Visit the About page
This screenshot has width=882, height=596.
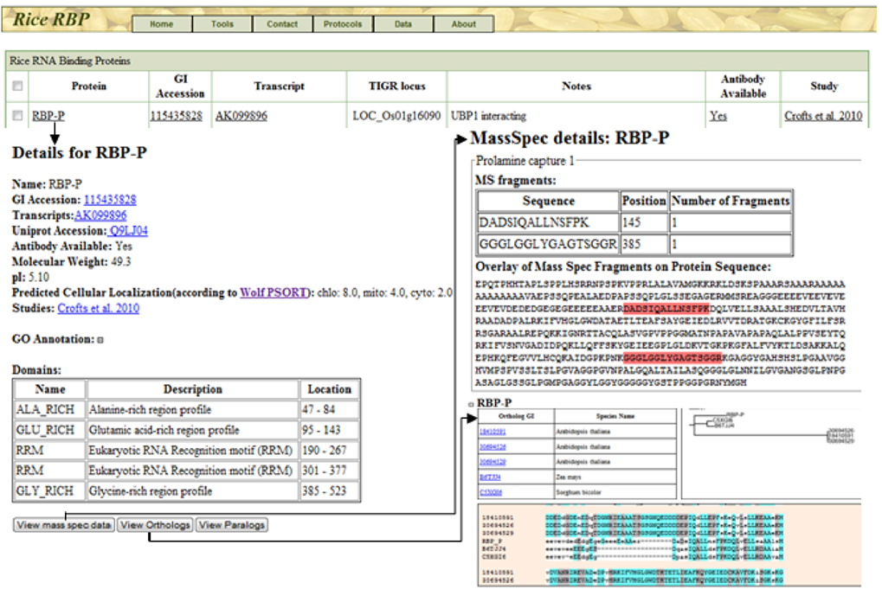tap(463, 24)
